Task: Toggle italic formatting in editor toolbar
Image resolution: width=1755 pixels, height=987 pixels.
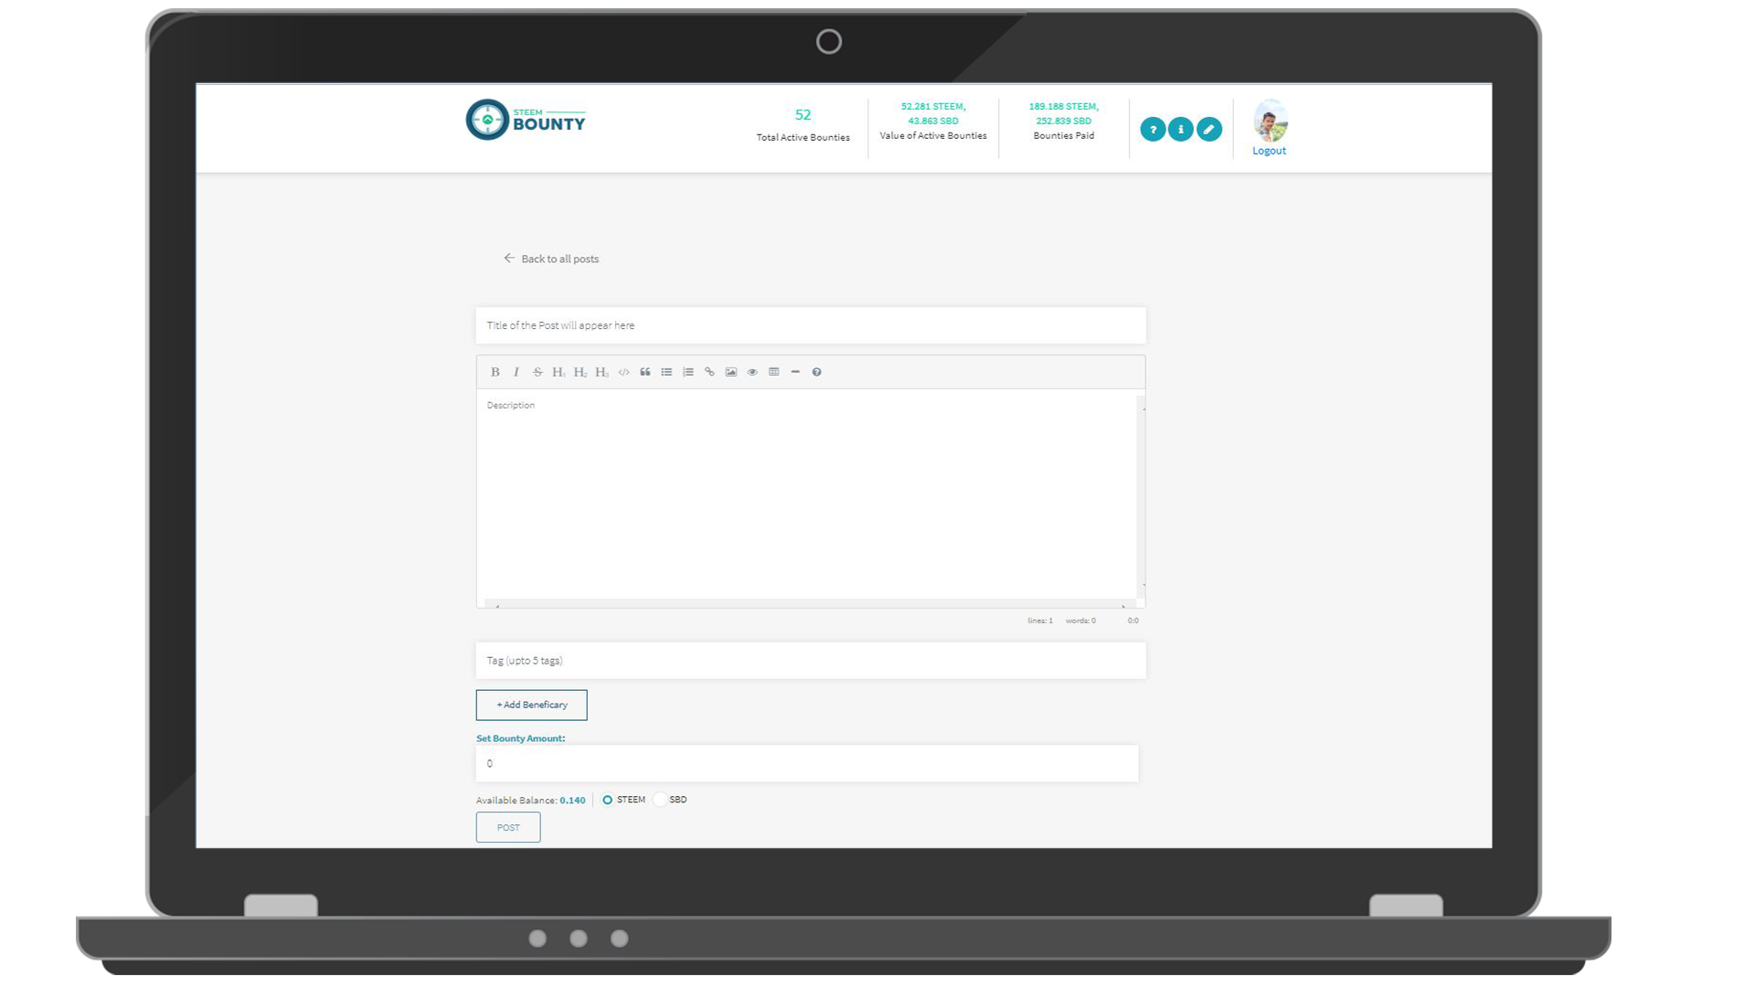Action: pyautogui.click(x=516, y=372)
